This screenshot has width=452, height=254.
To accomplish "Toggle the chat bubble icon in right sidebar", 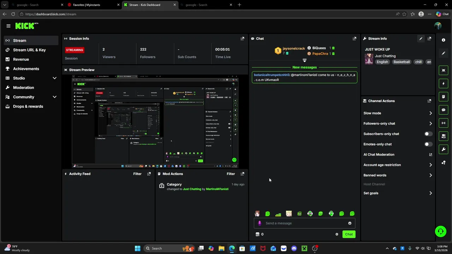I will (444, 110).
